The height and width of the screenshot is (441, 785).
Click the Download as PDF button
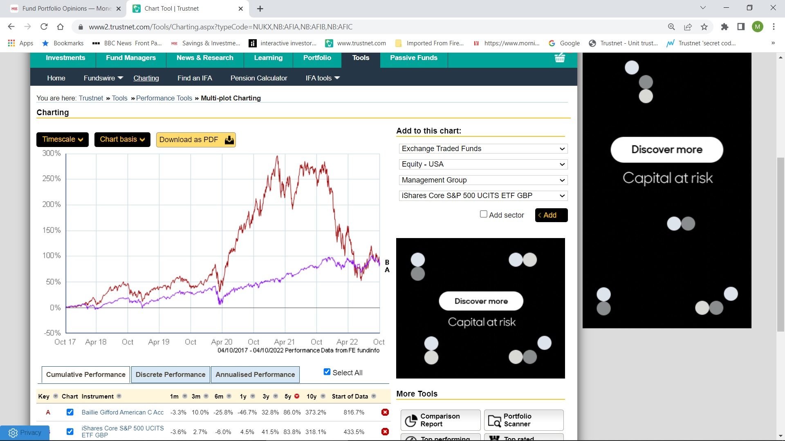[x=196, y=140]
